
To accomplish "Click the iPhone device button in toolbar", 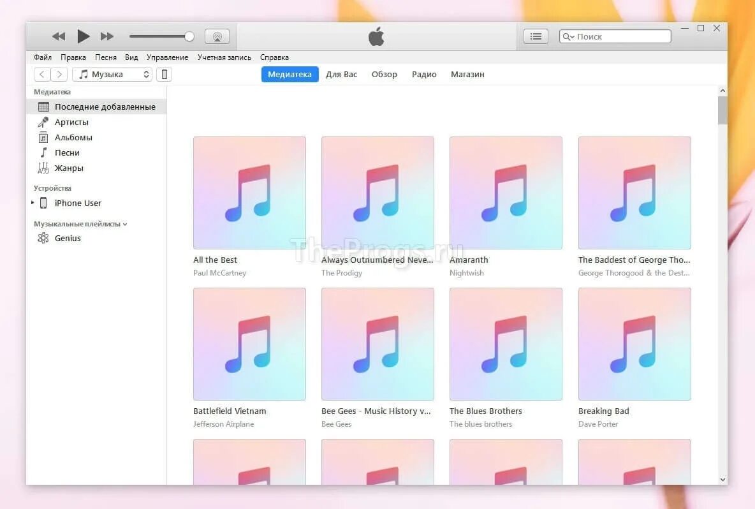I will (x=164, y=74).
